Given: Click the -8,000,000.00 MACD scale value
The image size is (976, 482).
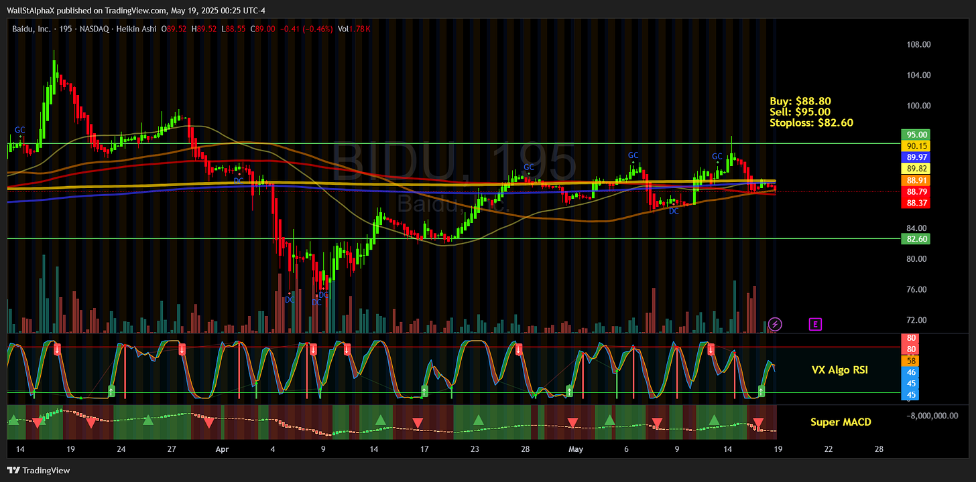Looking at the screenshot, I should pyautogui.click(x=934, y=416).
